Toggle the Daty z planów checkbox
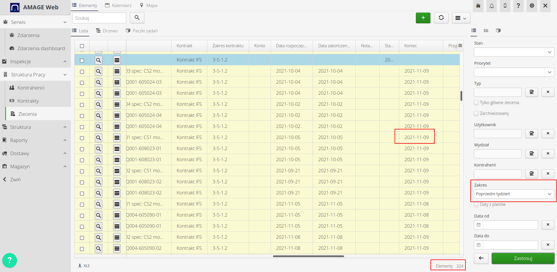Screen dimensions: 557x272 (476, 204)
